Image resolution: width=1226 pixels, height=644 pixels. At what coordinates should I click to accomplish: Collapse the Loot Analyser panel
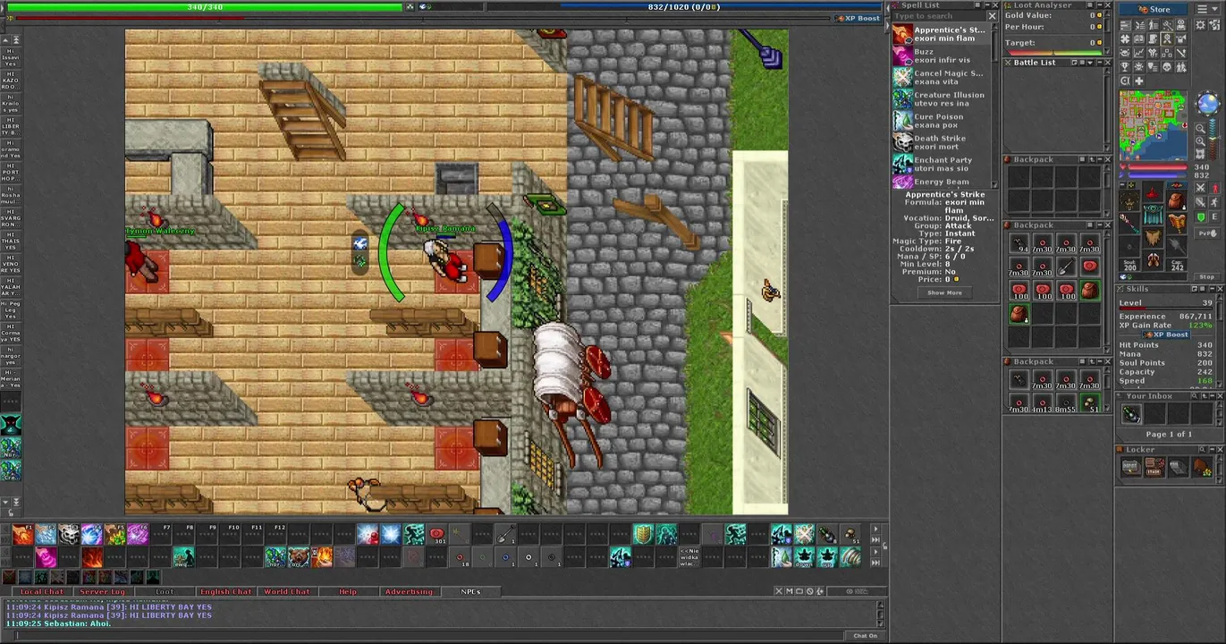coord(1100,5)
